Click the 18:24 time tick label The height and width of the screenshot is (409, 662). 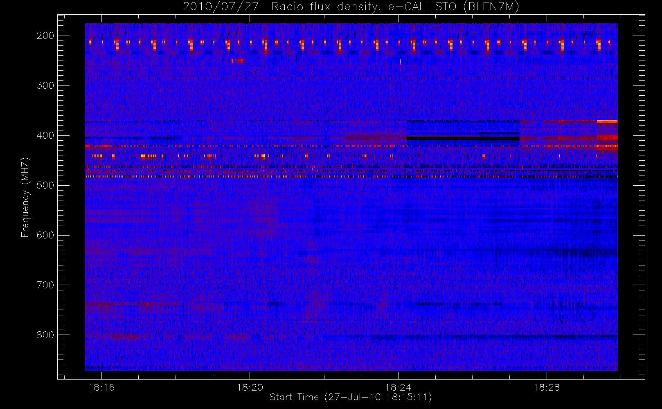coord(398,387)
